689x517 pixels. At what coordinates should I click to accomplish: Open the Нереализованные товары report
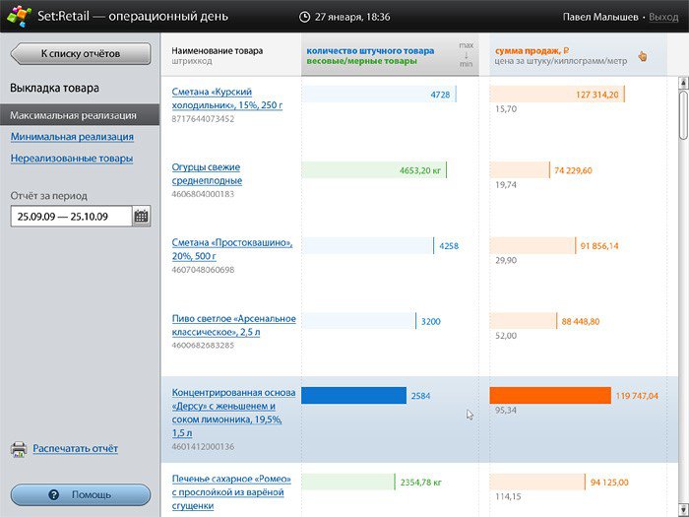click(x=72, y=159)
